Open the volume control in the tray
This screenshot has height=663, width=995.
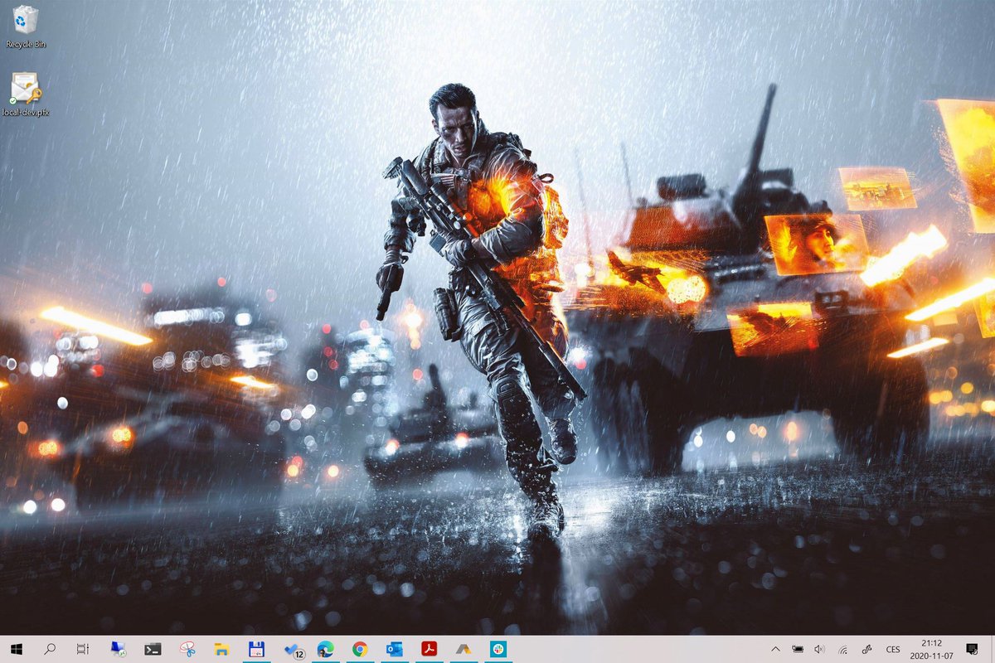tap(820, 649)
